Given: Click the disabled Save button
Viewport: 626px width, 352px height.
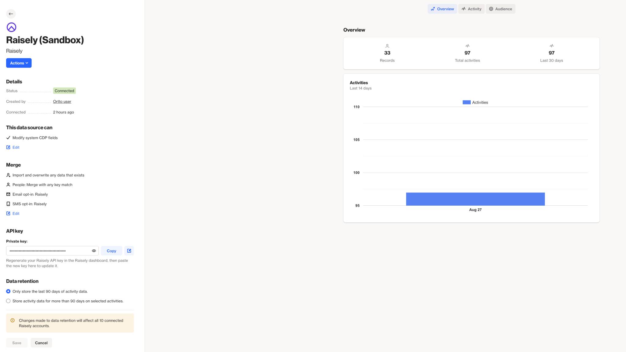Looking at the screenshot, I should coord(17,343).
